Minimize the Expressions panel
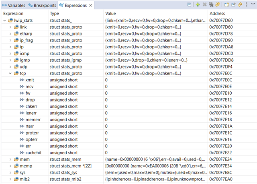Screen dimensions: 257x184 click(253, 4)
